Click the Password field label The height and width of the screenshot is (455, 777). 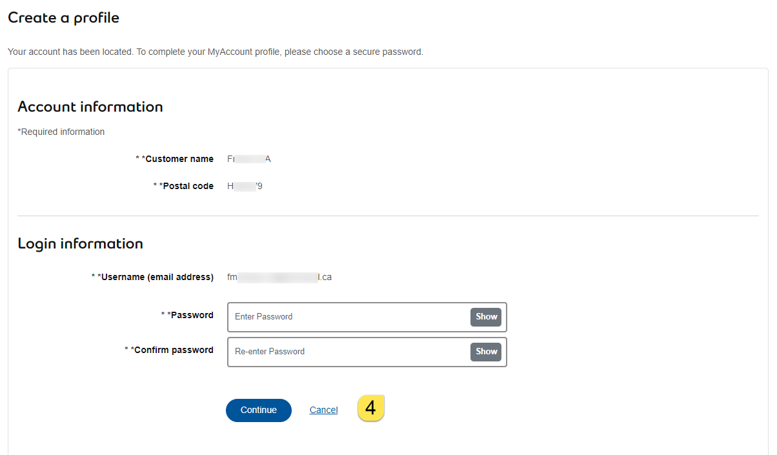click(192, 316)
